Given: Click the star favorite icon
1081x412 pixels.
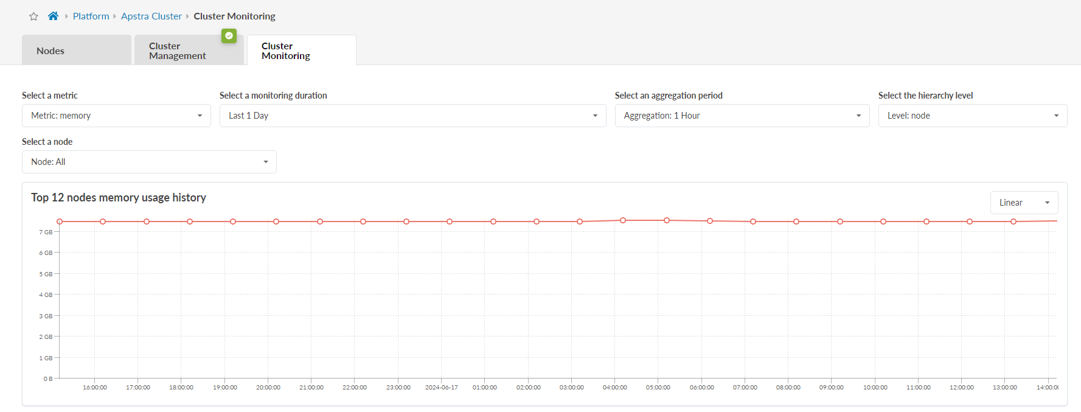Looking at the screenshot, I should [x=33, y=16].
